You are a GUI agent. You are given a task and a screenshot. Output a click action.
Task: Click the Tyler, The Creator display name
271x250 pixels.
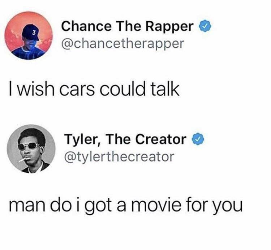click(125, 139)
